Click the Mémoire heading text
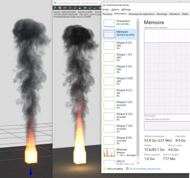The height and width of the screenshot is (178, 190). click(154, 22)
